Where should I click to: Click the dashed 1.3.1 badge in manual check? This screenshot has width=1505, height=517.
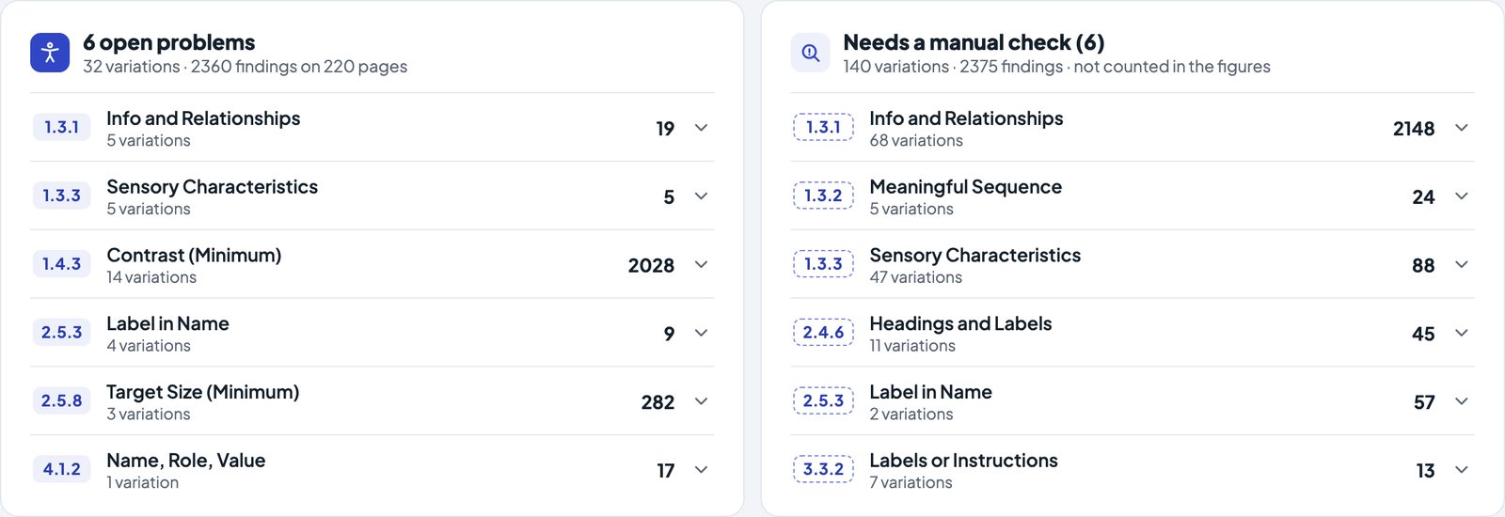tap(823, 127)
